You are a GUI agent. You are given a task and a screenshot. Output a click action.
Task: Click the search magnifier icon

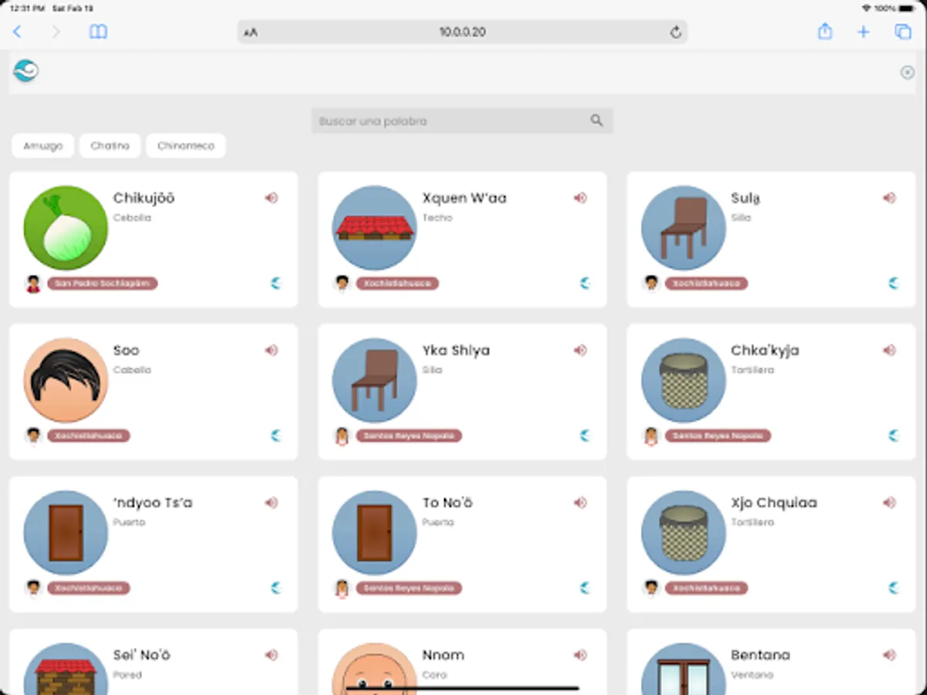tap(596, 120)
